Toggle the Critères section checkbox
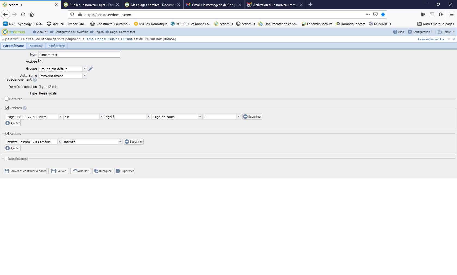This screenshot has width=457, height=275. [7, 108]
